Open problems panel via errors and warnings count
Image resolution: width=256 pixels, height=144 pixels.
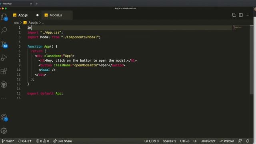[x=42, y=141]
